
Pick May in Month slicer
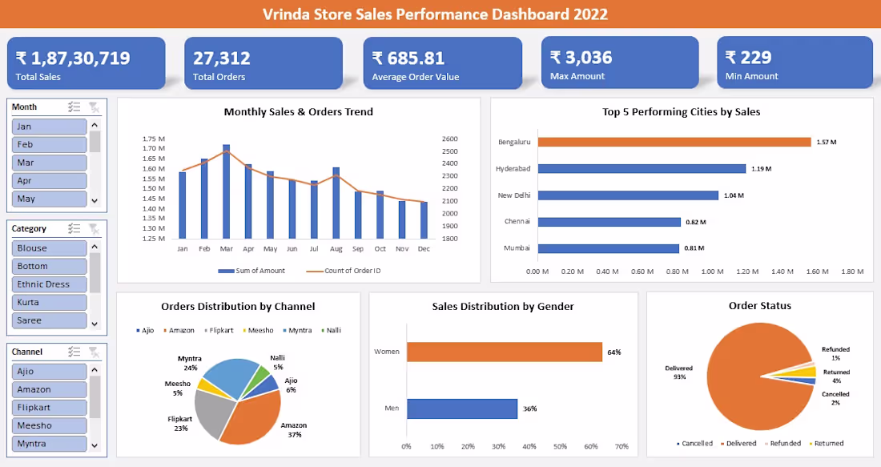50,199
